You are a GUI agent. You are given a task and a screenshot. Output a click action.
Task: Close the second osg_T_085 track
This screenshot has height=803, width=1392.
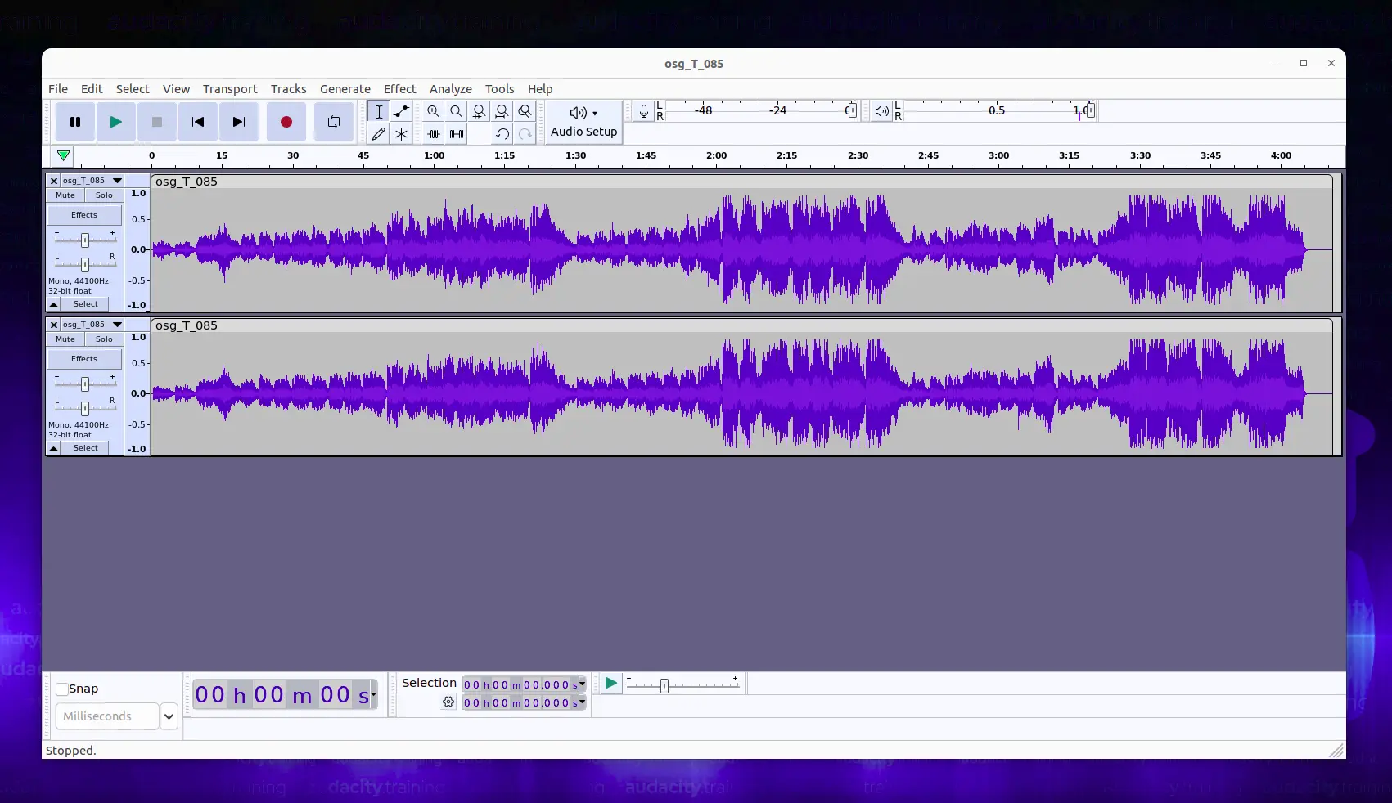pos(54,325)
